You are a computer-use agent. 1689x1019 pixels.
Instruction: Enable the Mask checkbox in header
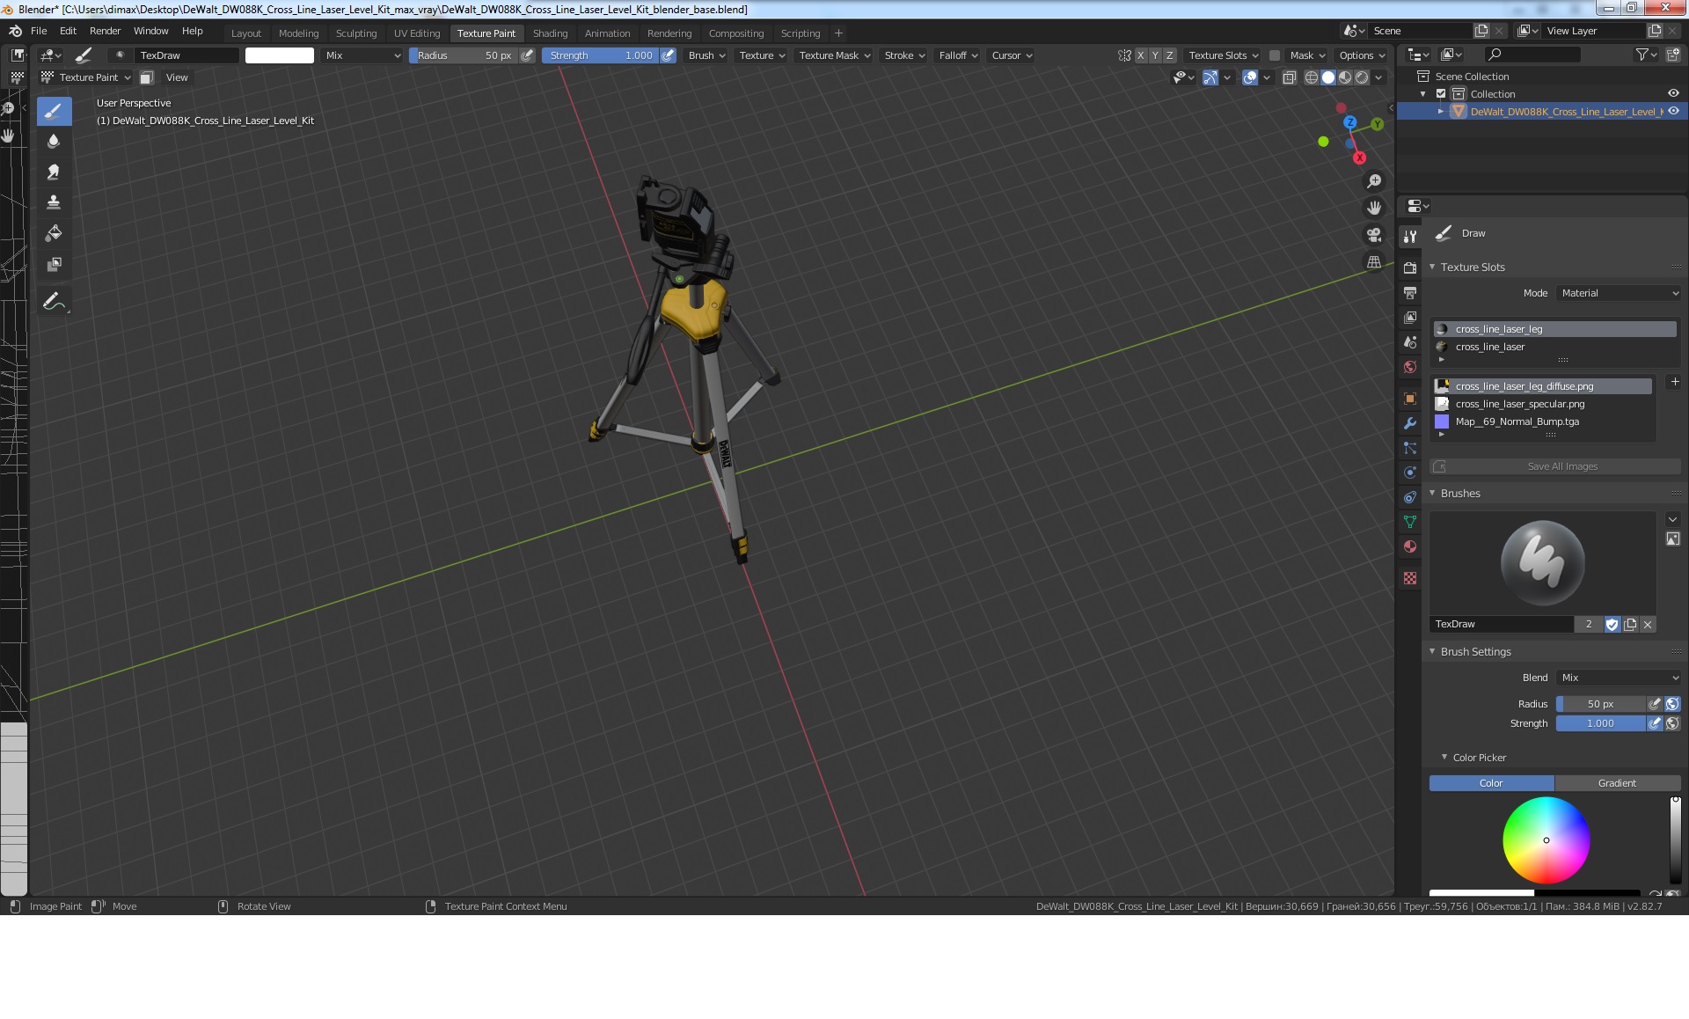click(x=1274, y=55)
